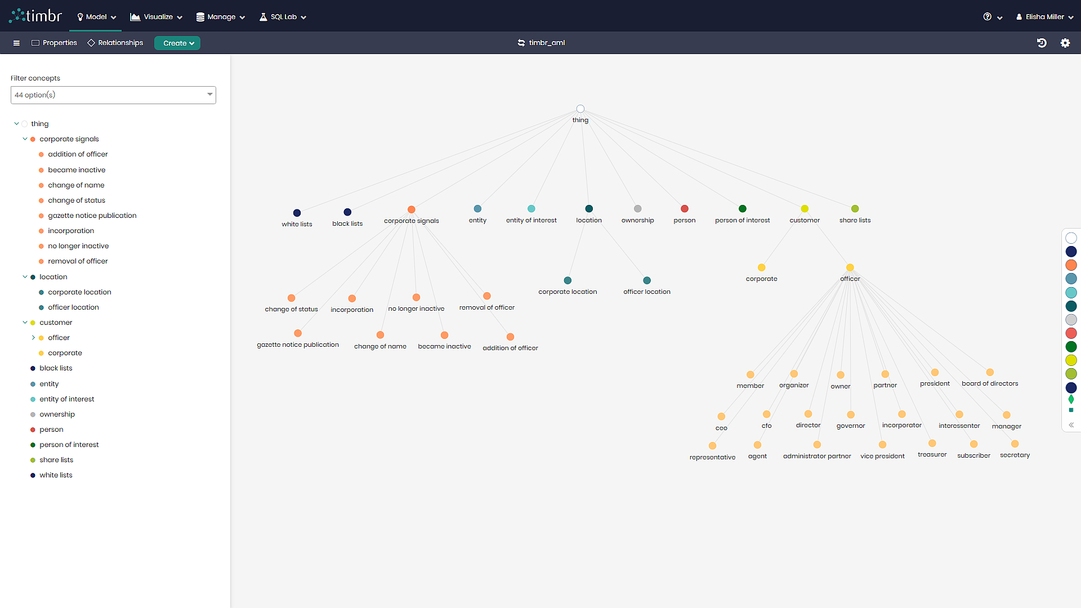Expand the officer node under customer
Viewport: 1081px width, 608px height.
tap(34, 337)
